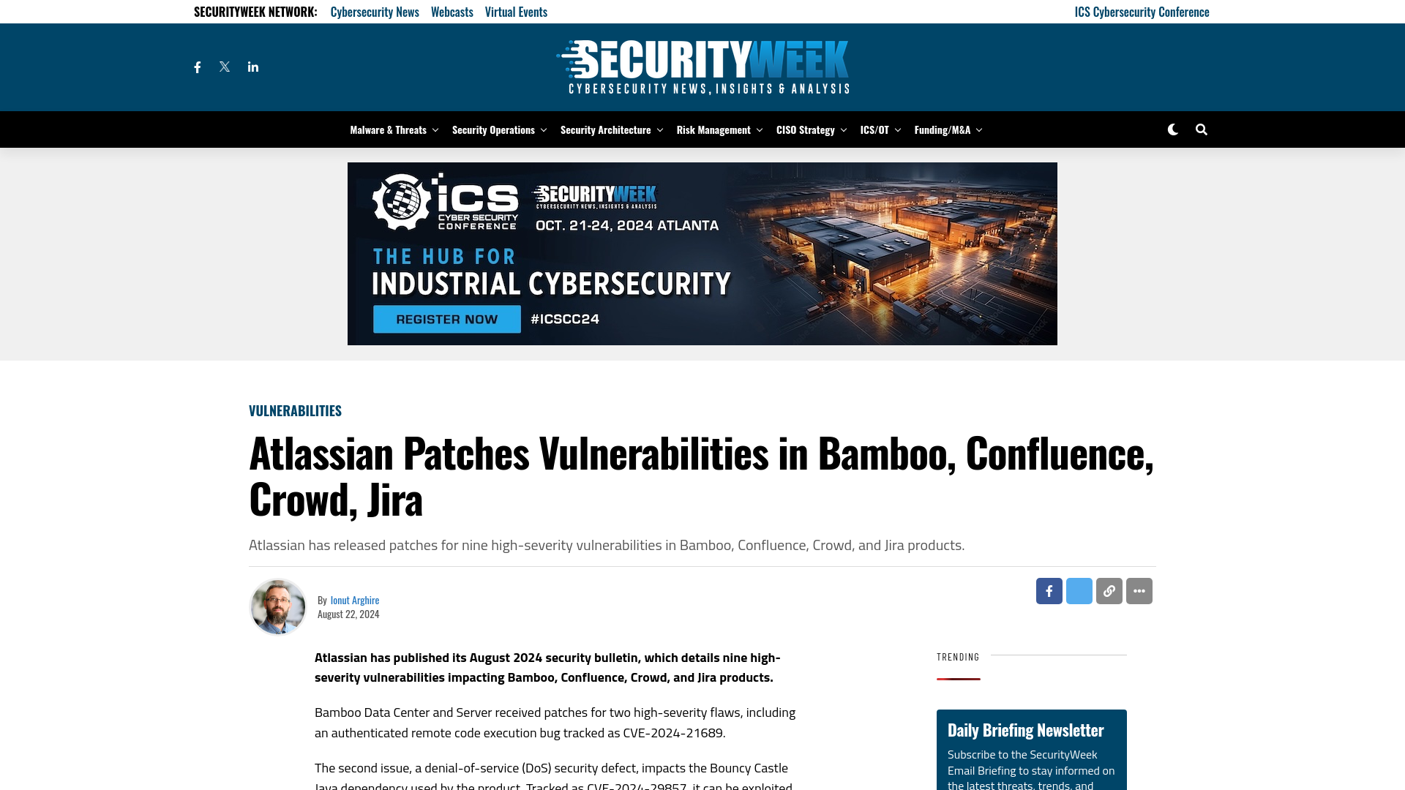Toggle dark mode with moon icon
Screen dimensions: 1405x790
coord(1172,129)
